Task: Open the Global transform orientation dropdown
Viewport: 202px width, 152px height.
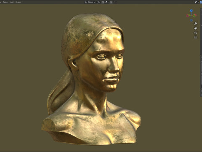Action: (x=90, y=2)
